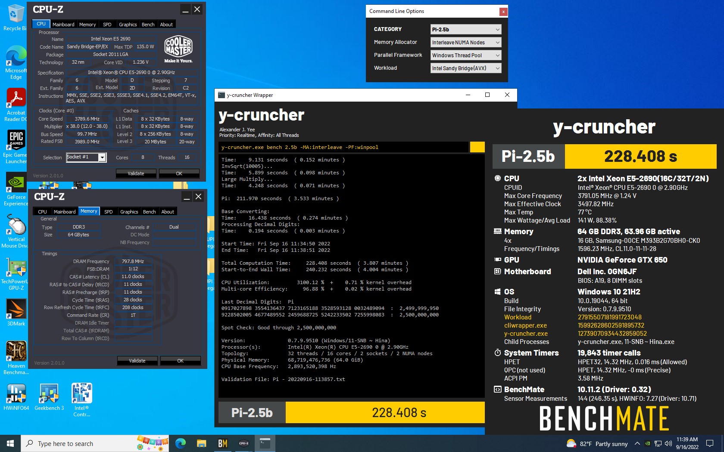Open the TechPowerUp GPU-Z desktop icon

(x=16, y=273)
